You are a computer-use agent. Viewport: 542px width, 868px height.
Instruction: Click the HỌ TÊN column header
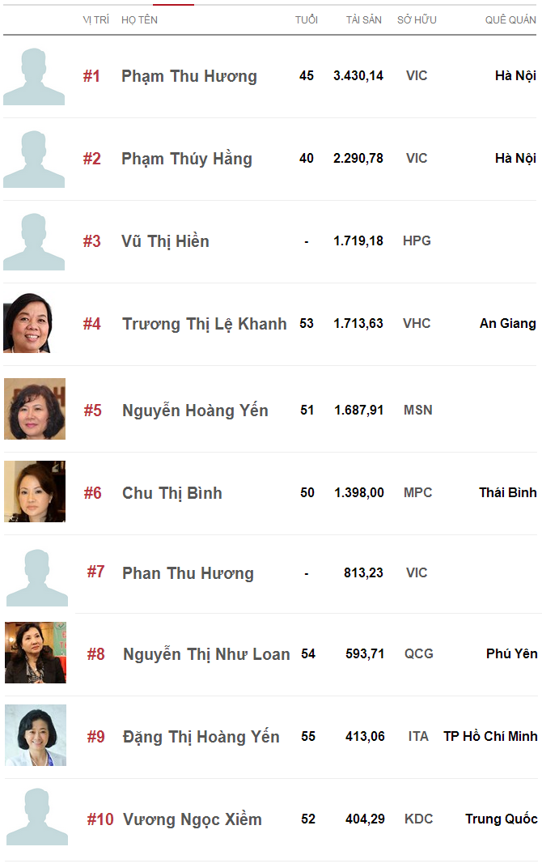pyautogui.click(x=139, y=20)
